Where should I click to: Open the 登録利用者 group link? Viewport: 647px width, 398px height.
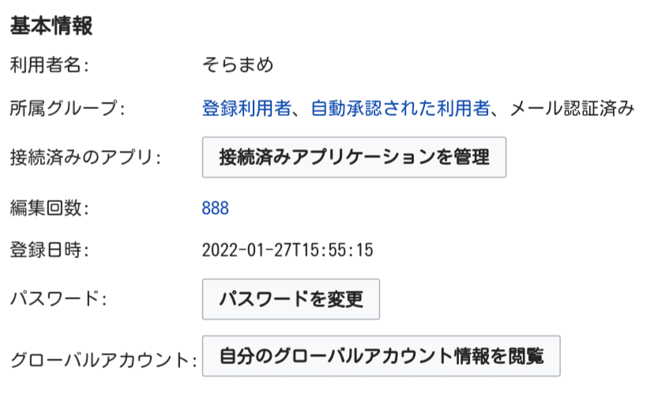click(x=246, y=109)
